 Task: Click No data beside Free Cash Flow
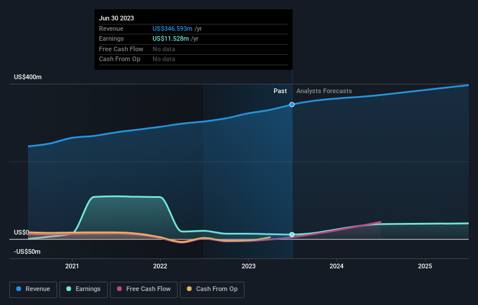164,49
